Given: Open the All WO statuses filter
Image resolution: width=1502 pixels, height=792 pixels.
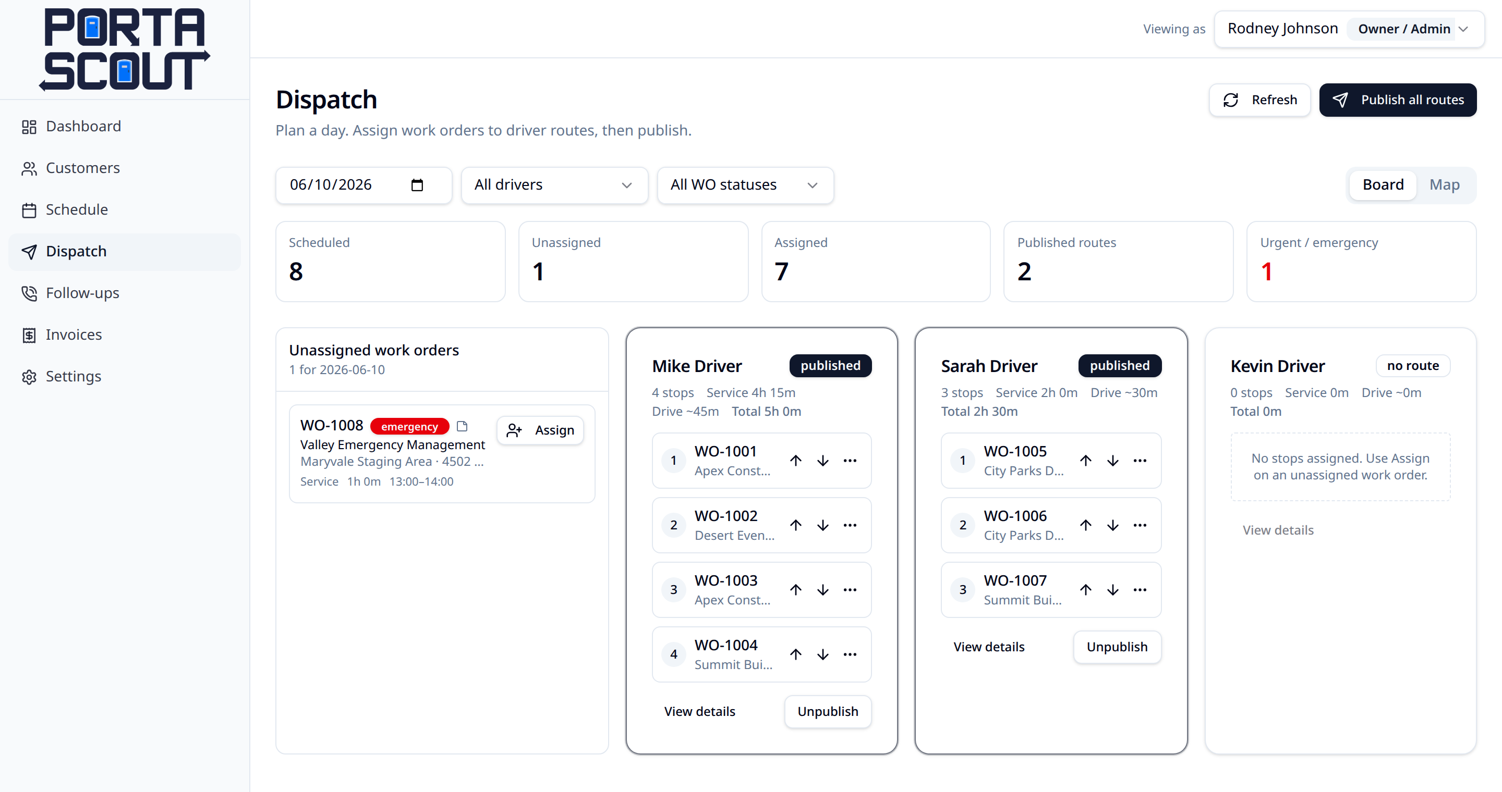Looking at the screenshot, I should (745, 185).
